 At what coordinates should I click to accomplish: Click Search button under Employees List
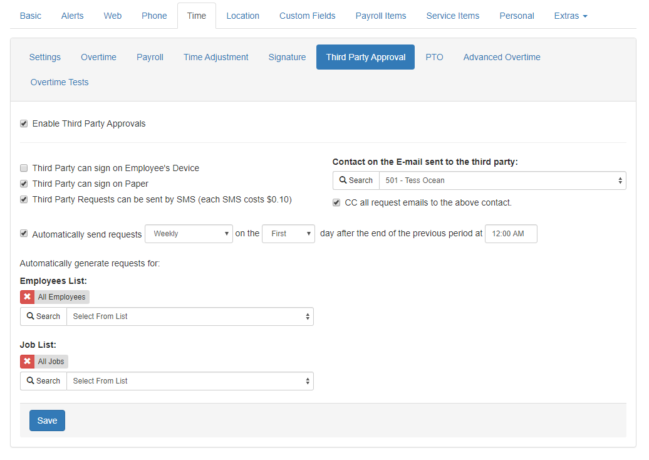pos(43,316)
